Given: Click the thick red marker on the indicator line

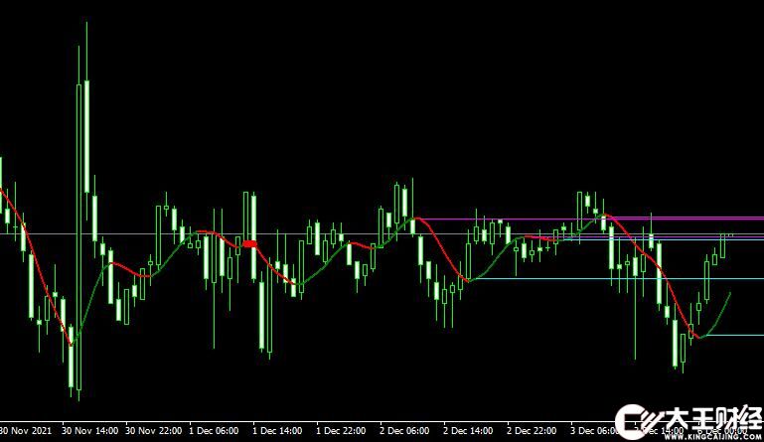Looking at the screenshot, I should tap(250, 243).
